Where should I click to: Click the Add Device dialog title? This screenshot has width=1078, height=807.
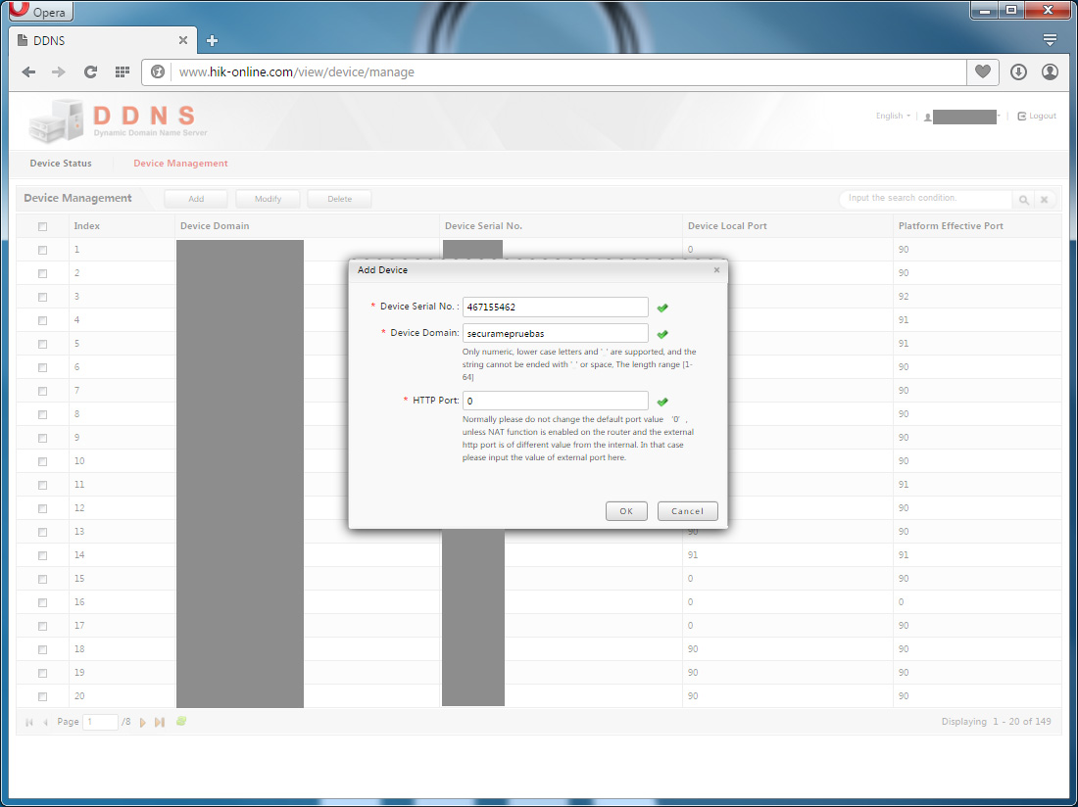(x=382, y=270)
